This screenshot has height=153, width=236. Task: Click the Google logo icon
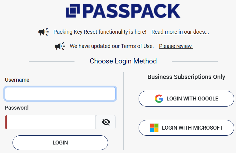tap(159, 99)
